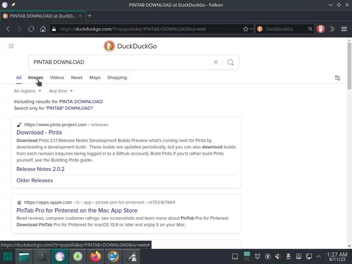Image resolution: width=352 pixels, height=264 pixels.
Task: Click the DuckDuckGo toolbar search field
Action: coord(285,29)
